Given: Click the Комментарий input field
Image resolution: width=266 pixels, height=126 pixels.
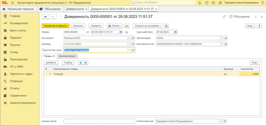Looking at the screenshot, I should pyautogui.click(x=99, y=121).
